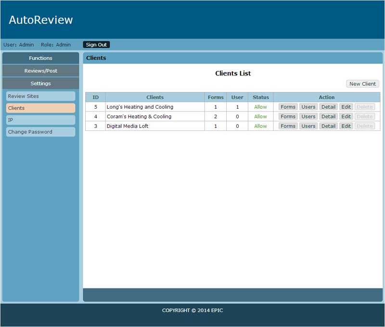Click the AutoReview header title
The image size is (385, 327).
coord(41,20)
